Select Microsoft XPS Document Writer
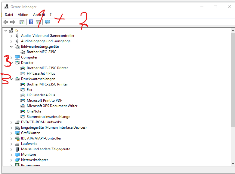This screenshot has height=174, width=235. coord(52,106)
